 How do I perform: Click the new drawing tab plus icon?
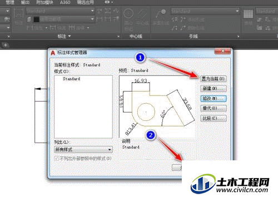(6, 45)
